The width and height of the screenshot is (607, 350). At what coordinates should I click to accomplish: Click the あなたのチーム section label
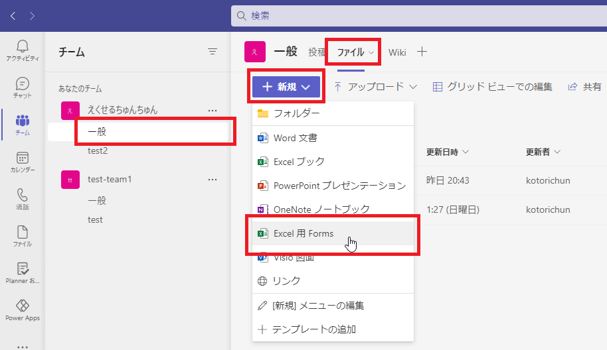pos(80,89)
